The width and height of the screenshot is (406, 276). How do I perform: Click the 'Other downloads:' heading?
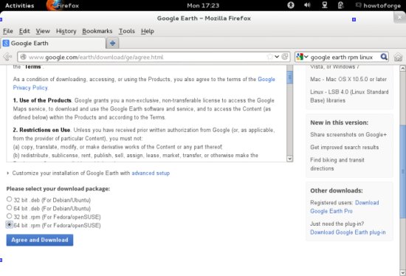(x=337, y=190)
